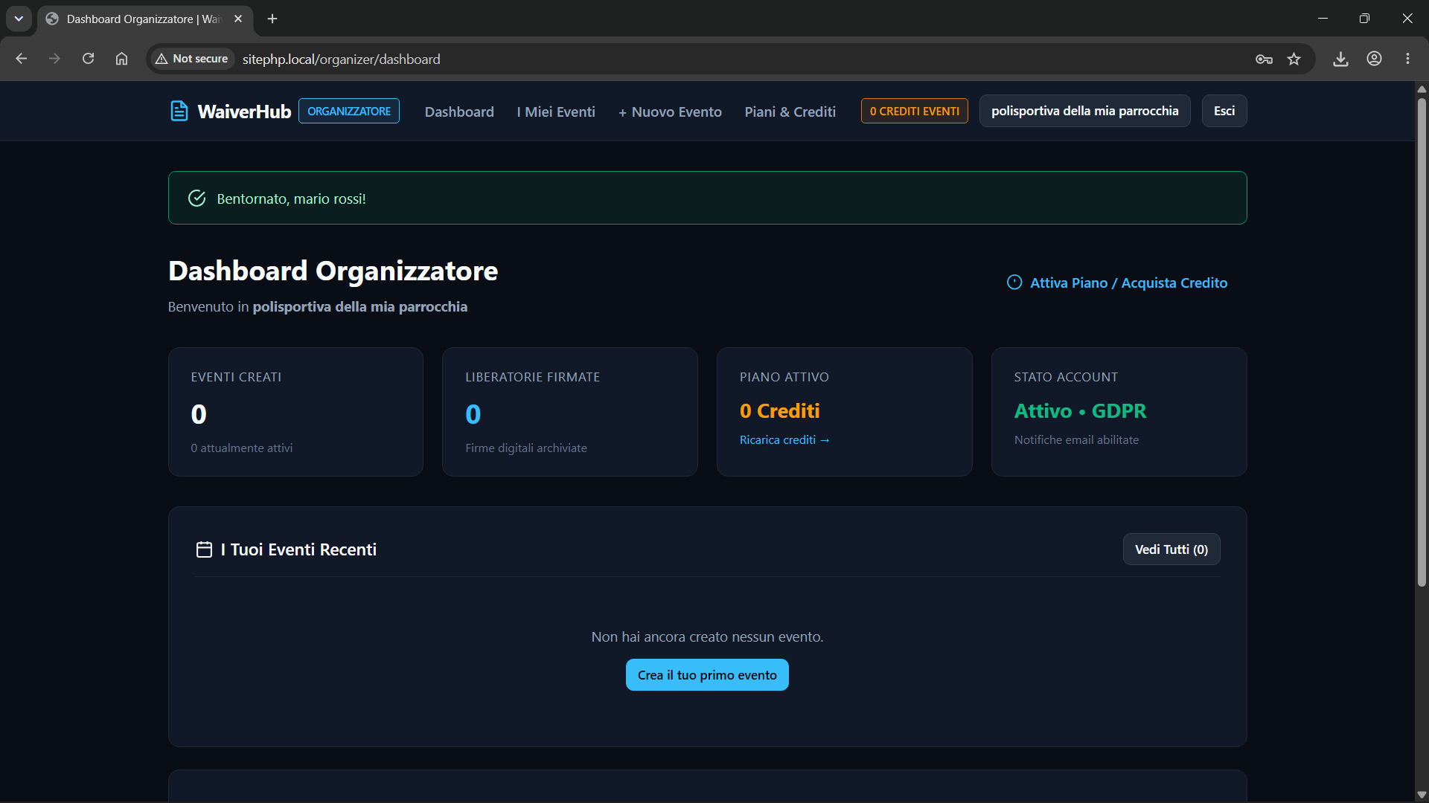This screenshot has width=1429, height=803.
Task: Close the Dashboard Organizzatore tab
Action: pos(238,19)
